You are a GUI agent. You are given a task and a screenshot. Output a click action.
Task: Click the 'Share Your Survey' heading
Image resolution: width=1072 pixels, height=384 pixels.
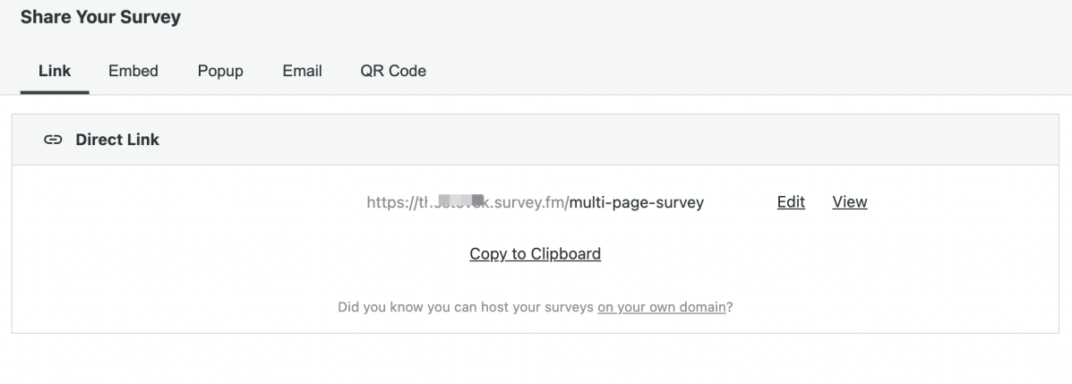100,17
